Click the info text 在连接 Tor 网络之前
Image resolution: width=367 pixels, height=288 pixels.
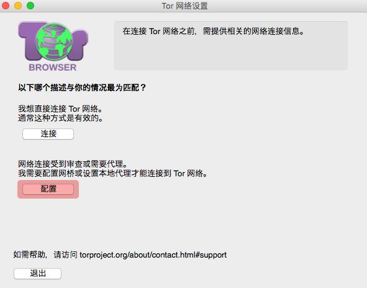[158, 31]
